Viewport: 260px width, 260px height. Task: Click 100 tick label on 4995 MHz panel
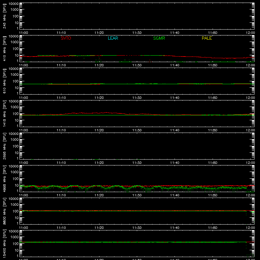coord(16,178)
